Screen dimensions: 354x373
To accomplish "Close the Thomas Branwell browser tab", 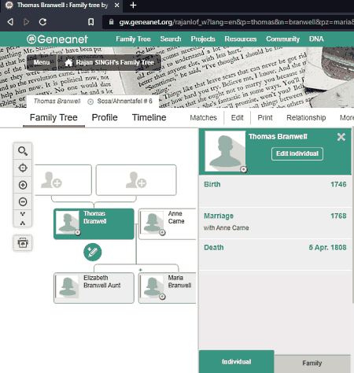I will [117, 6].
